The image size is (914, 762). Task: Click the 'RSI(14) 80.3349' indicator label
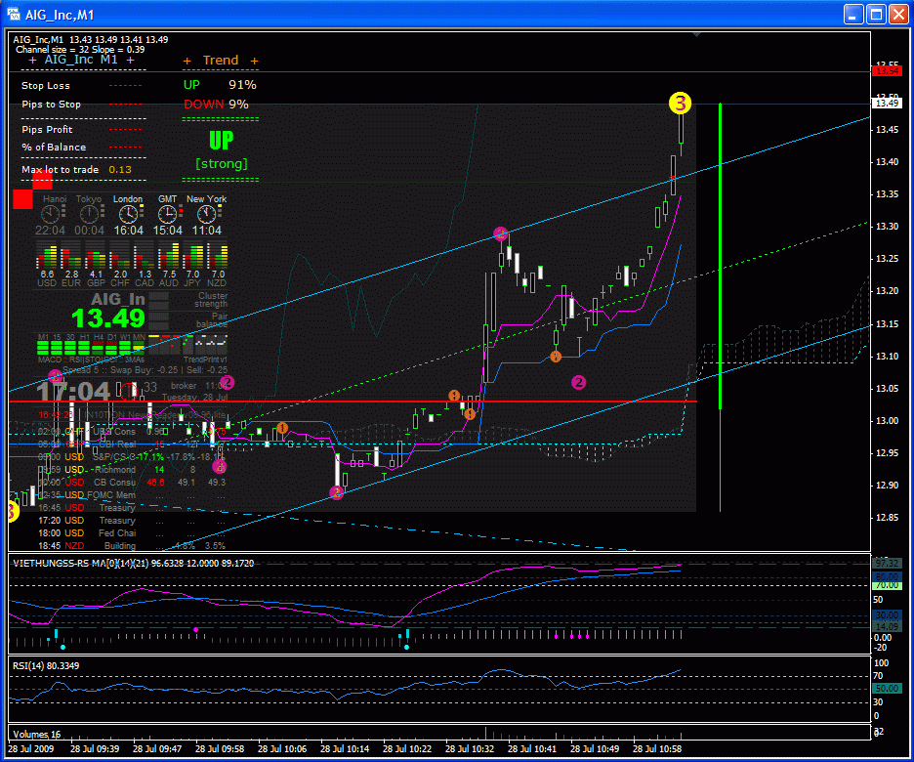pyautogui.click(x=46, y=666)
